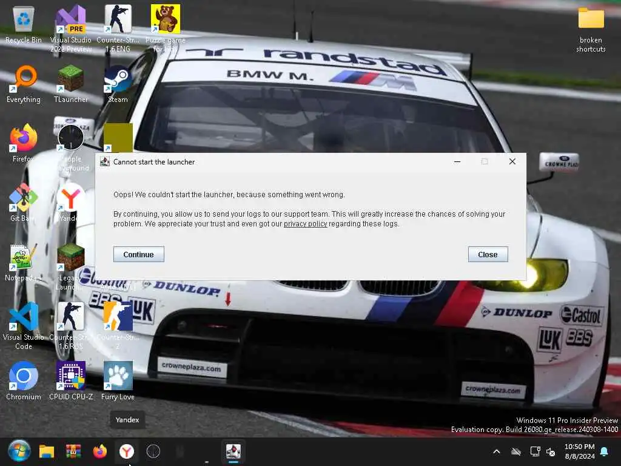This screenshot has height=466, width=621.
Task: Open the broken shortcuts folder
Action: tap(591, 30)
